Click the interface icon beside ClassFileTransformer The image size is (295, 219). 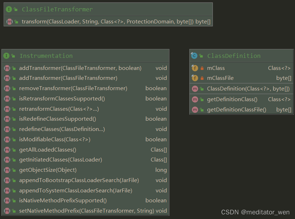(x=9, y=9)
